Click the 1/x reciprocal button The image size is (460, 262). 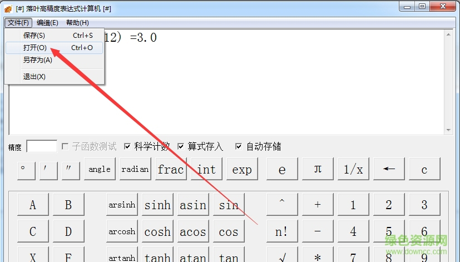click(x=353, y=169)
